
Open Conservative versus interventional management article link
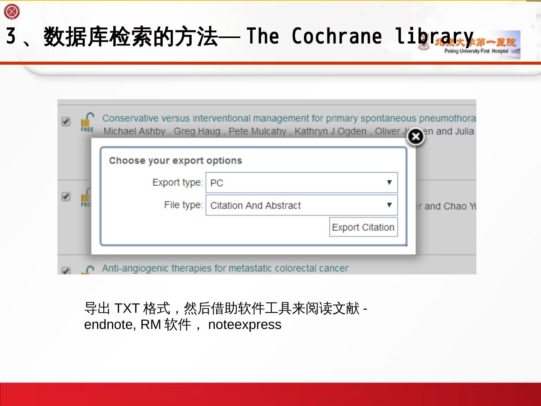(289, 118)
